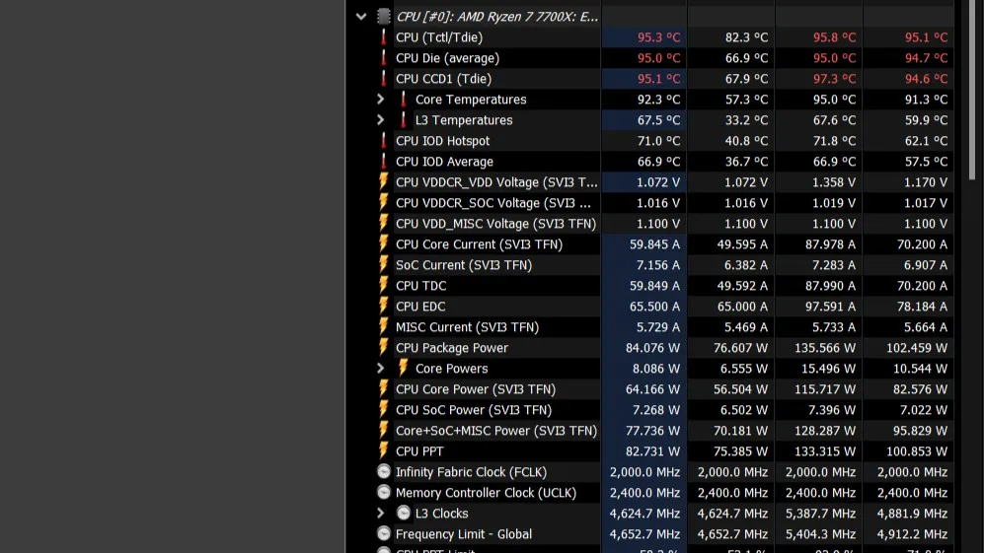
Task: Click lightning icon next to CPU TDC
Action: point(384,286)
